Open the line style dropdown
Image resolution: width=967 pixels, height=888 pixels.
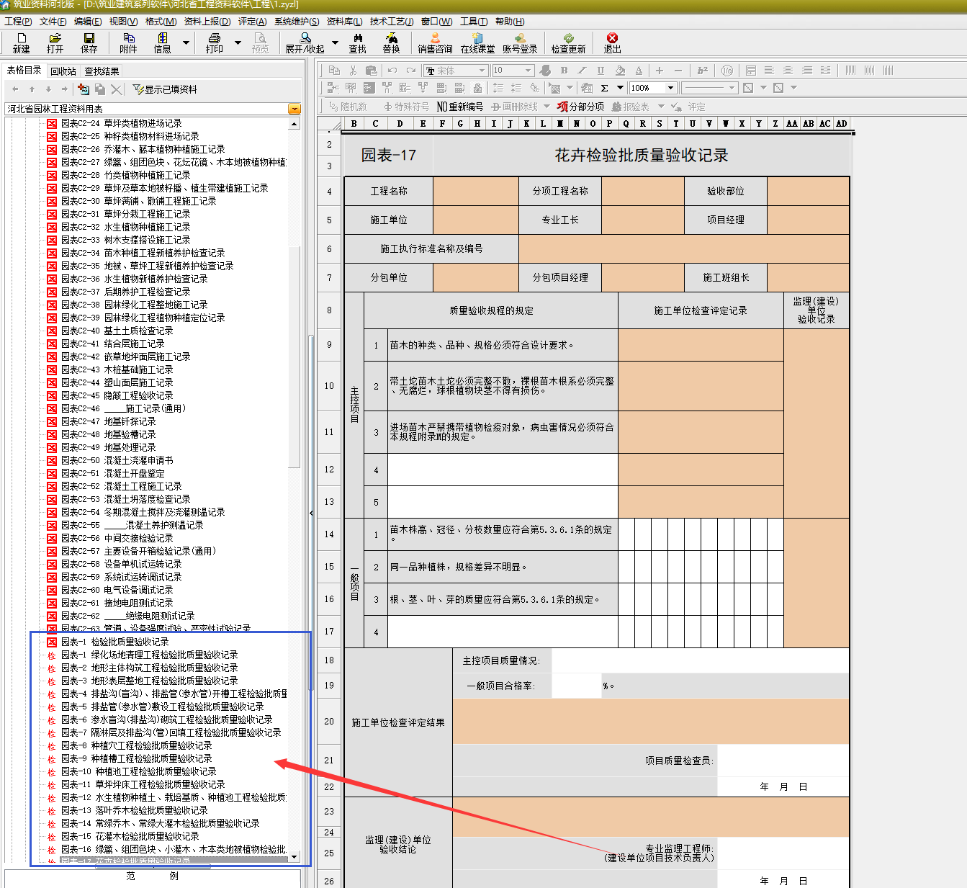[732, 88]
